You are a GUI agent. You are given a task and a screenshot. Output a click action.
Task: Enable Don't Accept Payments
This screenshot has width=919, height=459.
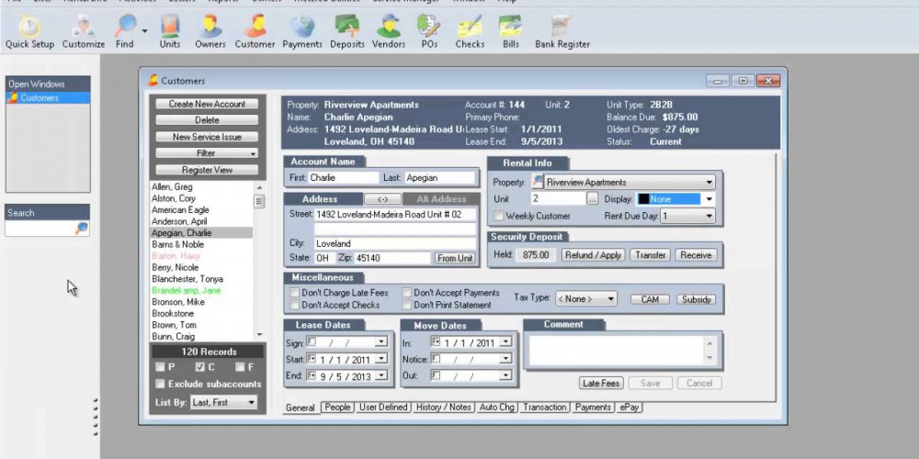[x=407, y=293]
